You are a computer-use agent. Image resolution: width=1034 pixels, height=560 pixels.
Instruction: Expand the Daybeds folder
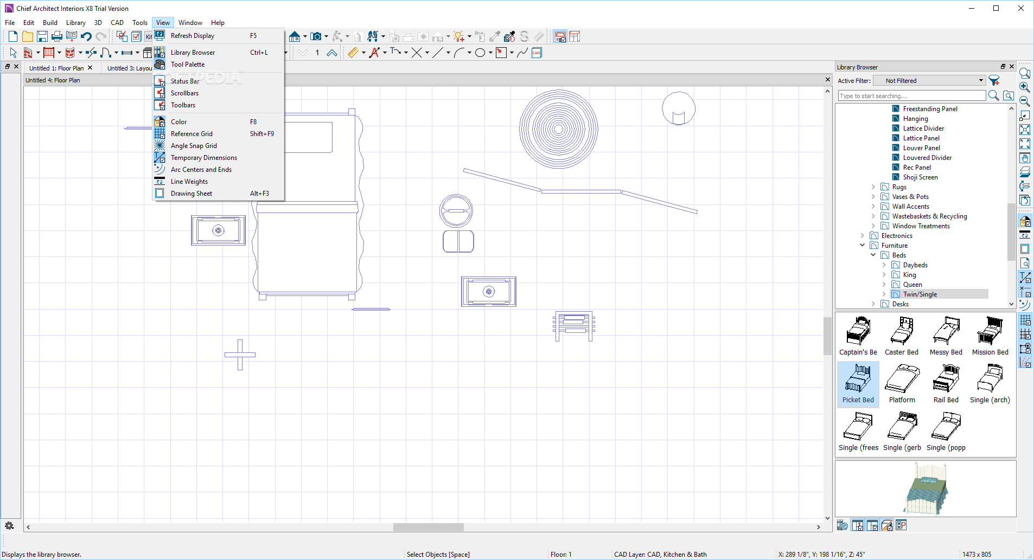pos(884,265)
